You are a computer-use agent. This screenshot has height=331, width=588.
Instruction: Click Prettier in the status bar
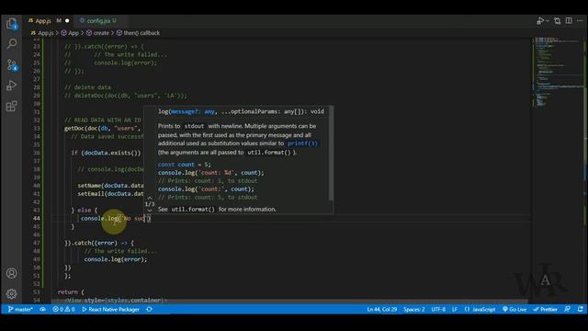tap(545, 309)
